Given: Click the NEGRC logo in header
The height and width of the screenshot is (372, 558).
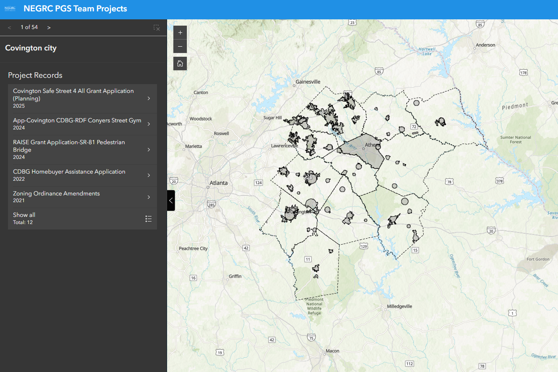Looking at the screenshot, I should [10, 8].
